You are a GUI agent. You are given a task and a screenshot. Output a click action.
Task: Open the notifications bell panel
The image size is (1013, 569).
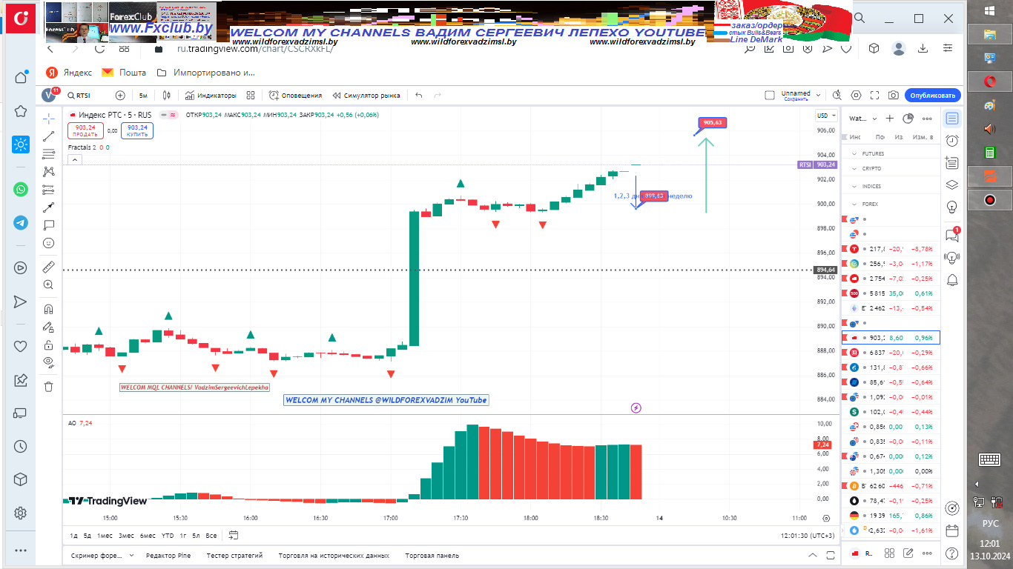tap(952, 279)
